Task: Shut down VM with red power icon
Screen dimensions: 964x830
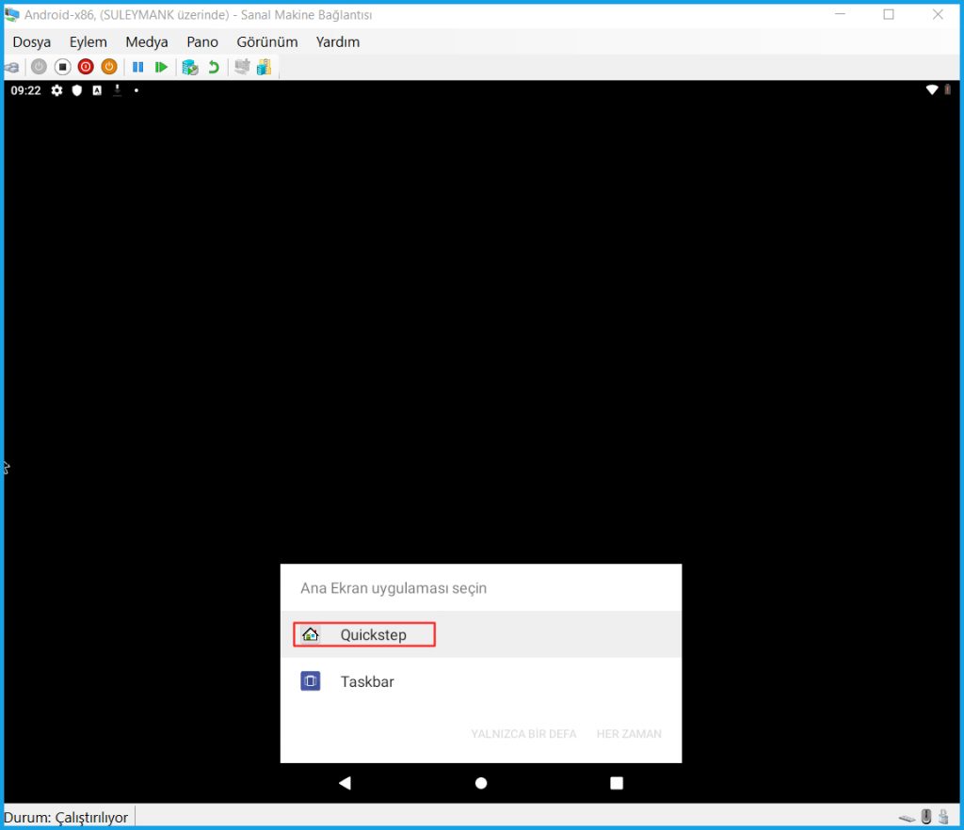Action: (x=86, y=67)
